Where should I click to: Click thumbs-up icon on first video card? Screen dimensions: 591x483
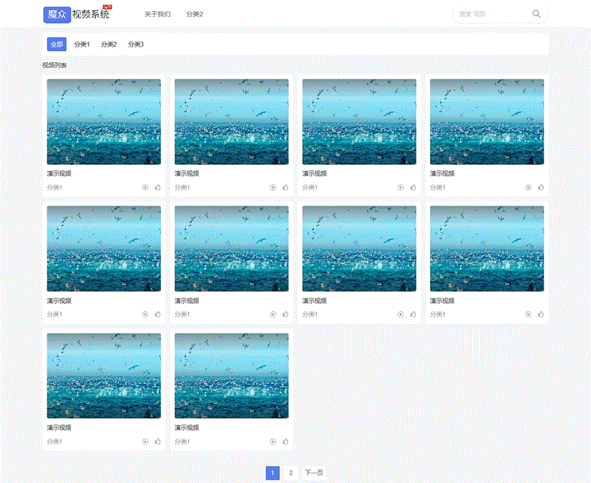[x=158, y=187]
